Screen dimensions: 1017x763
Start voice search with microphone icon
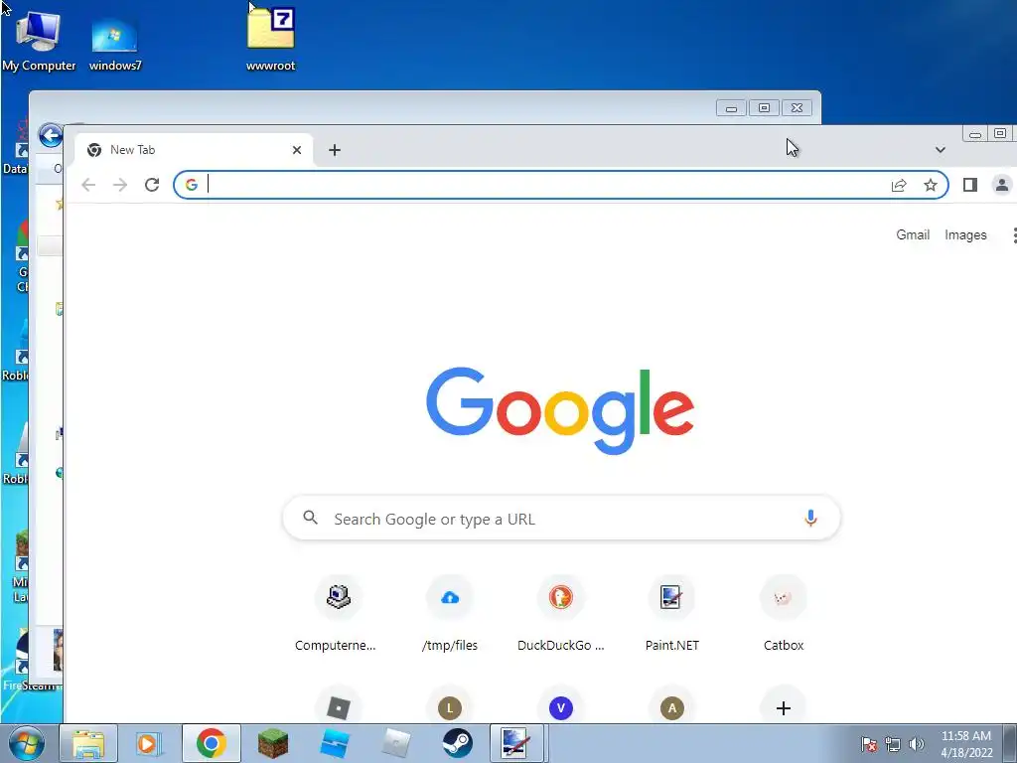tap(810, 519)
